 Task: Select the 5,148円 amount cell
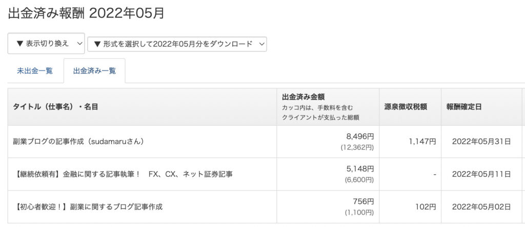click(328, 174)
